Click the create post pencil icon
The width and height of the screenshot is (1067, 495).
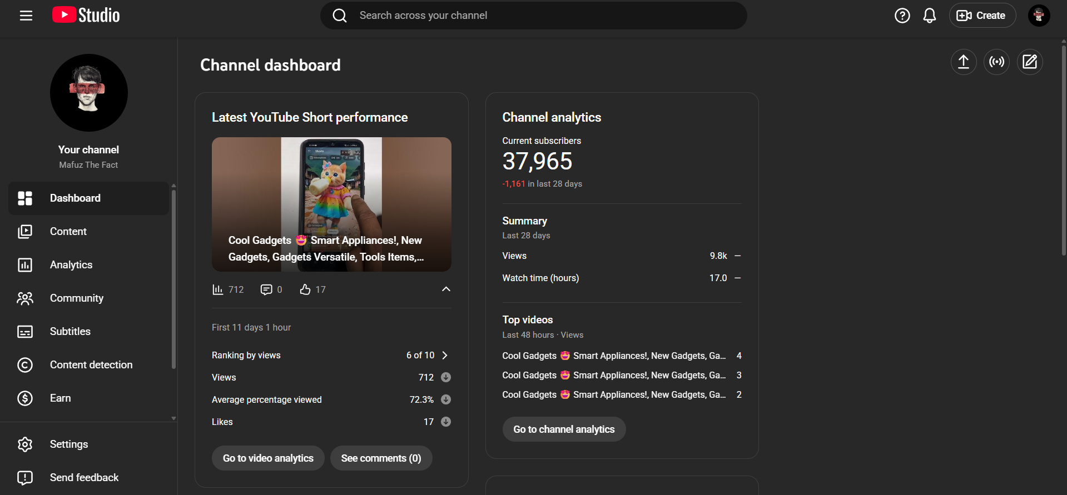tap(1029, 62)
